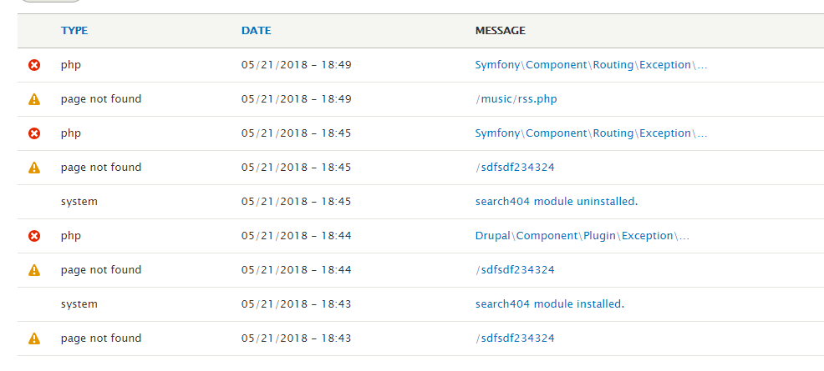Click warning icon on 18:43 page not found row
824x371 pixels.
tap(34, 338)
